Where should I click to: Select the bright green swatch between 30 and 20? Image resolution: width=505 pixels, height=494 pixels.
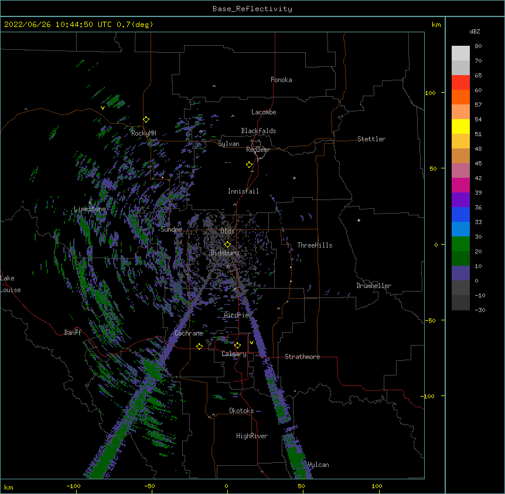460,244
